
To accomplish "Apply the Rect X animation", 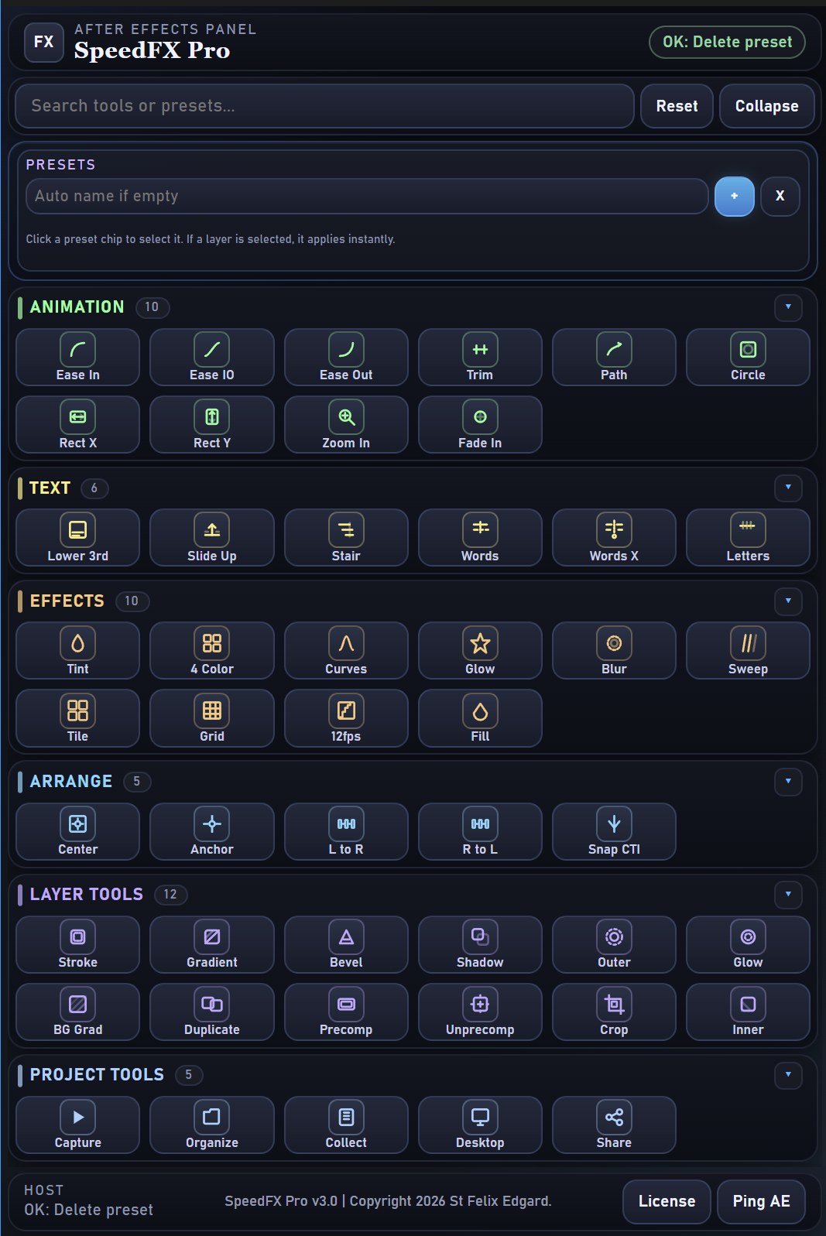I will click(x=77, y=424).
